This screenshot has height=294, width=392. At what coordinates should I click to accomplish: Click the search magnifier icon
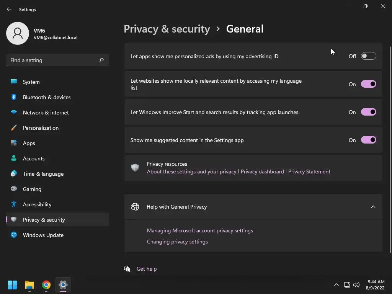pos(101,60)
